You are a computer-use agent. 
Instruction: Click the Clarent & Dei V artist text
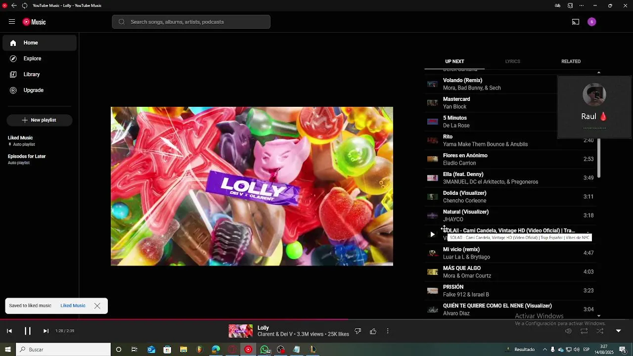pyautogui.click(x=275, y=334)
